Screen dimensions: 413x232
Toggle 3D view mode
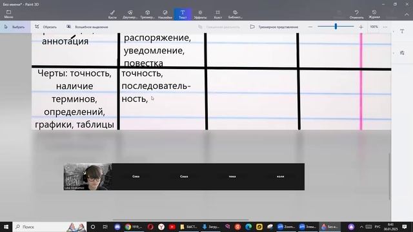coord(274,27)
